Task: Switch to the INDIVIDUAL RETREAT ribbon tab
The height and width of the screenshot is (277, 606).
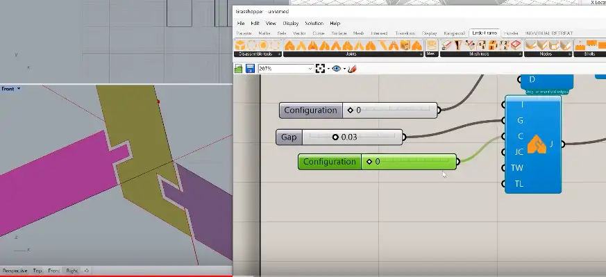Action: click(x=549, y=33)
